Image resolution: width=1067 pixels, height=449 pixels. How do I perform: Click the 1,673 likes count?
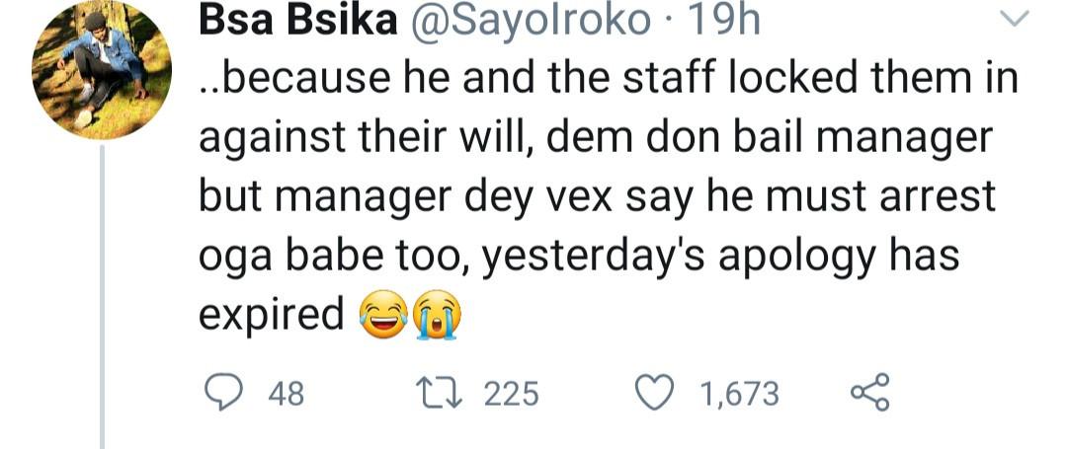(739, 395)
